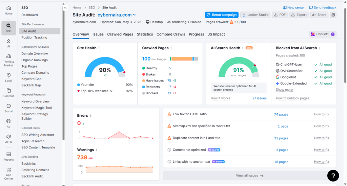The image size is (347, 186).
Task: Open Backlink Audit in sidebar
Action: pos(32,176)
